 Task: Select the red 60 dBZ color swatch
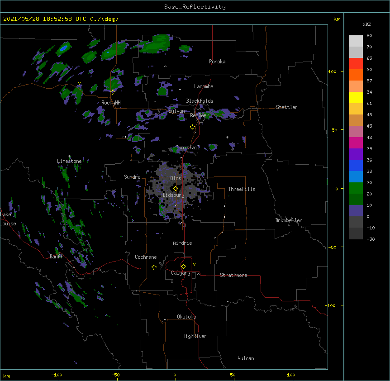tap(356, 63)
